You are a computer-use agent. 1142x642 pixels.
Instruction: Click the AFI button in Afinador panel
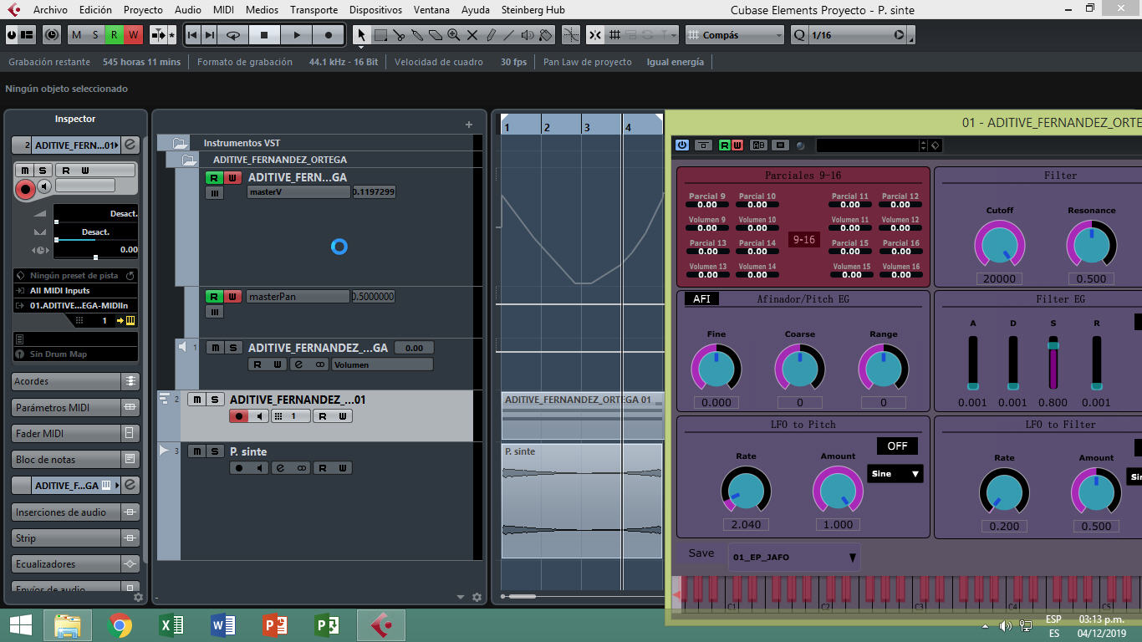[x=701, y=298]
